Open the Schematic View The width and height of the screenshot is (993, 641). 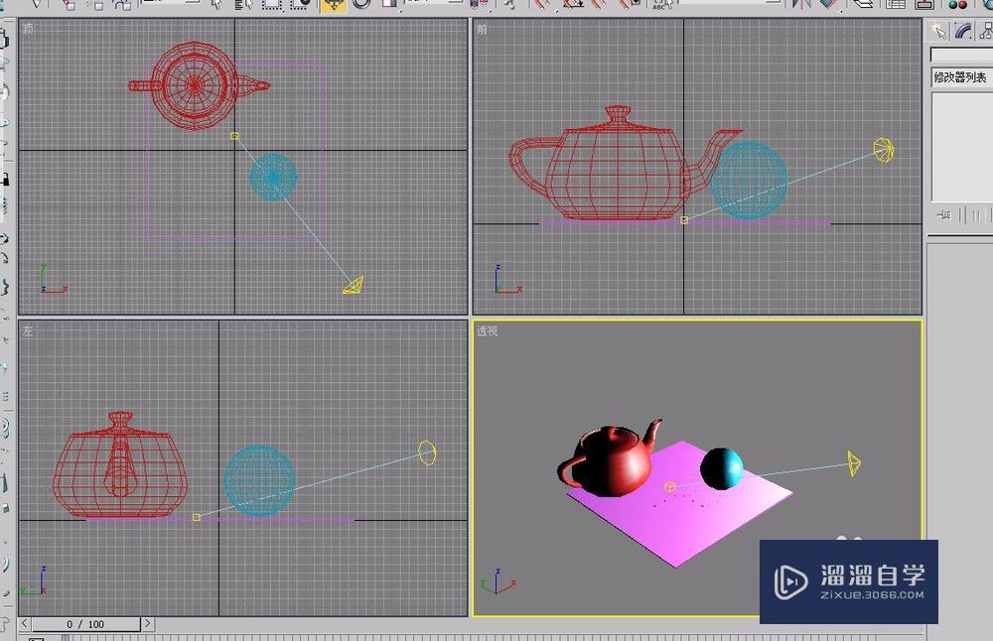coord(923,4)
